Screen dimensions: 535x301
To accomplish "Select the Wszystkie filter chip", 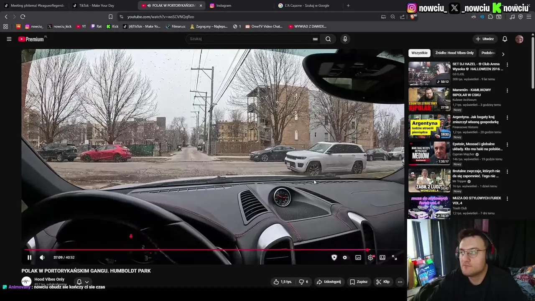I will point(419,53).
